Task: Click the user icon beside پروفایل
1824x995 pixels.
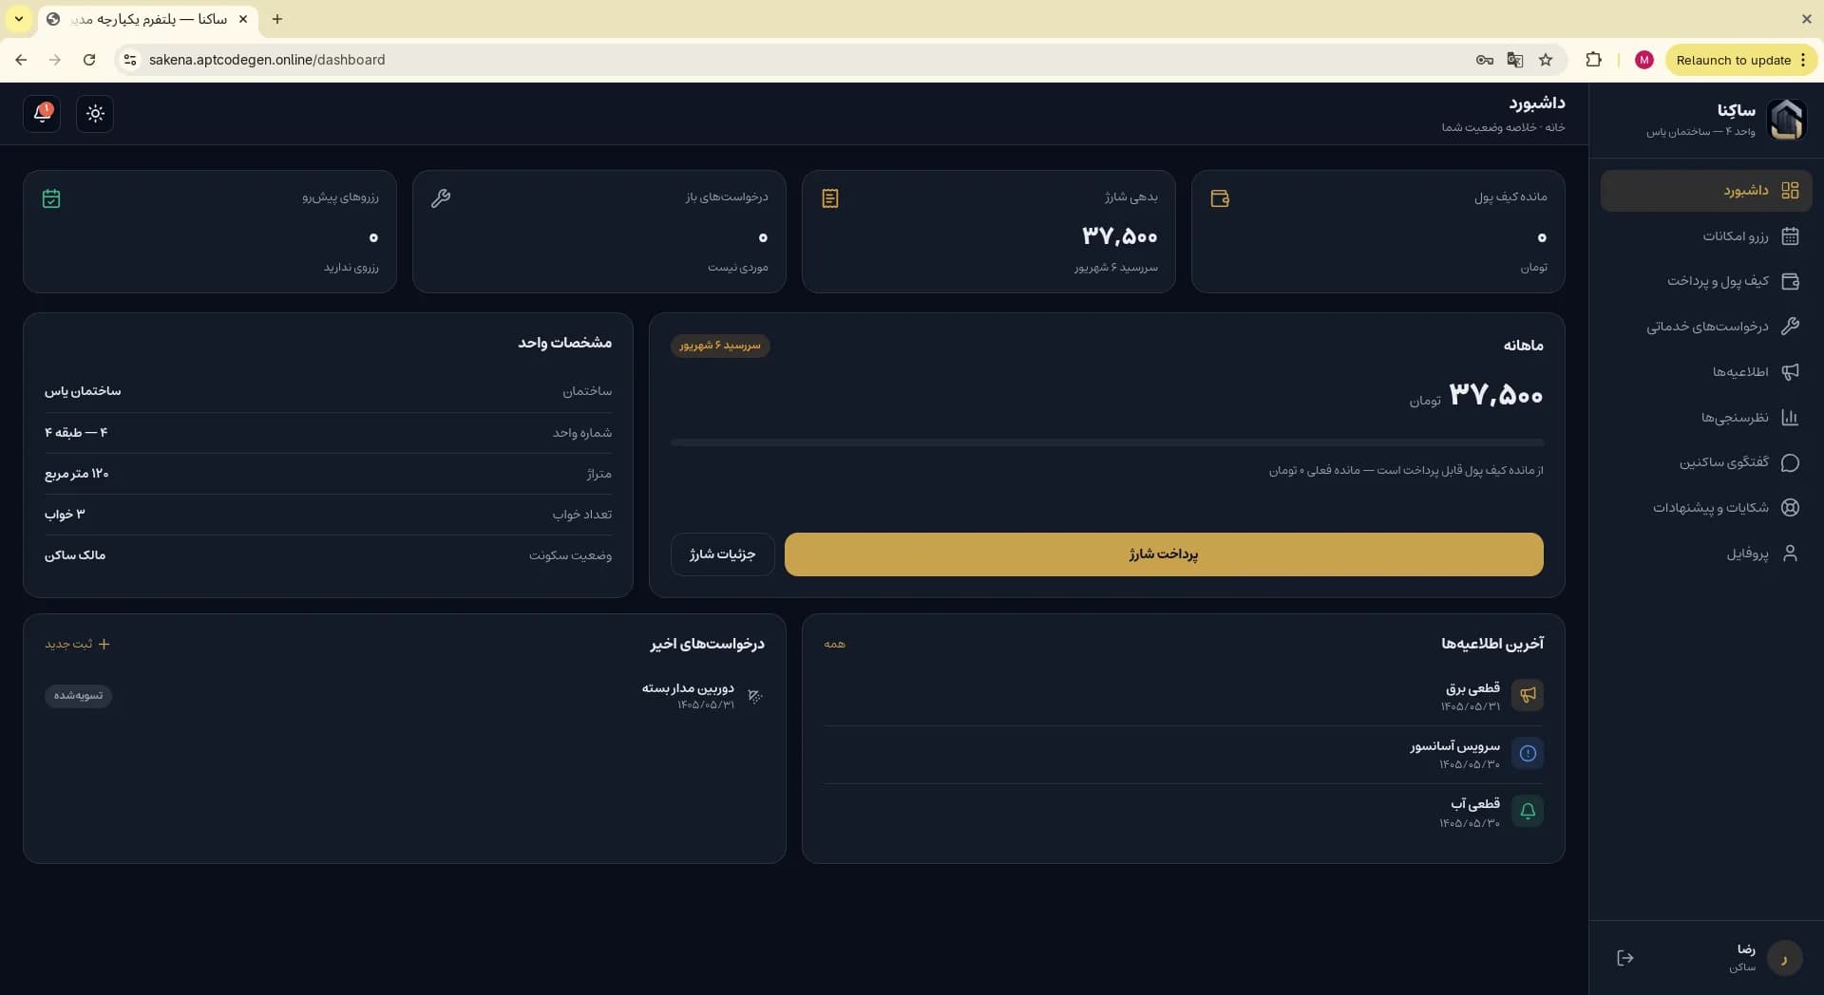Action: click(1790, 554)
